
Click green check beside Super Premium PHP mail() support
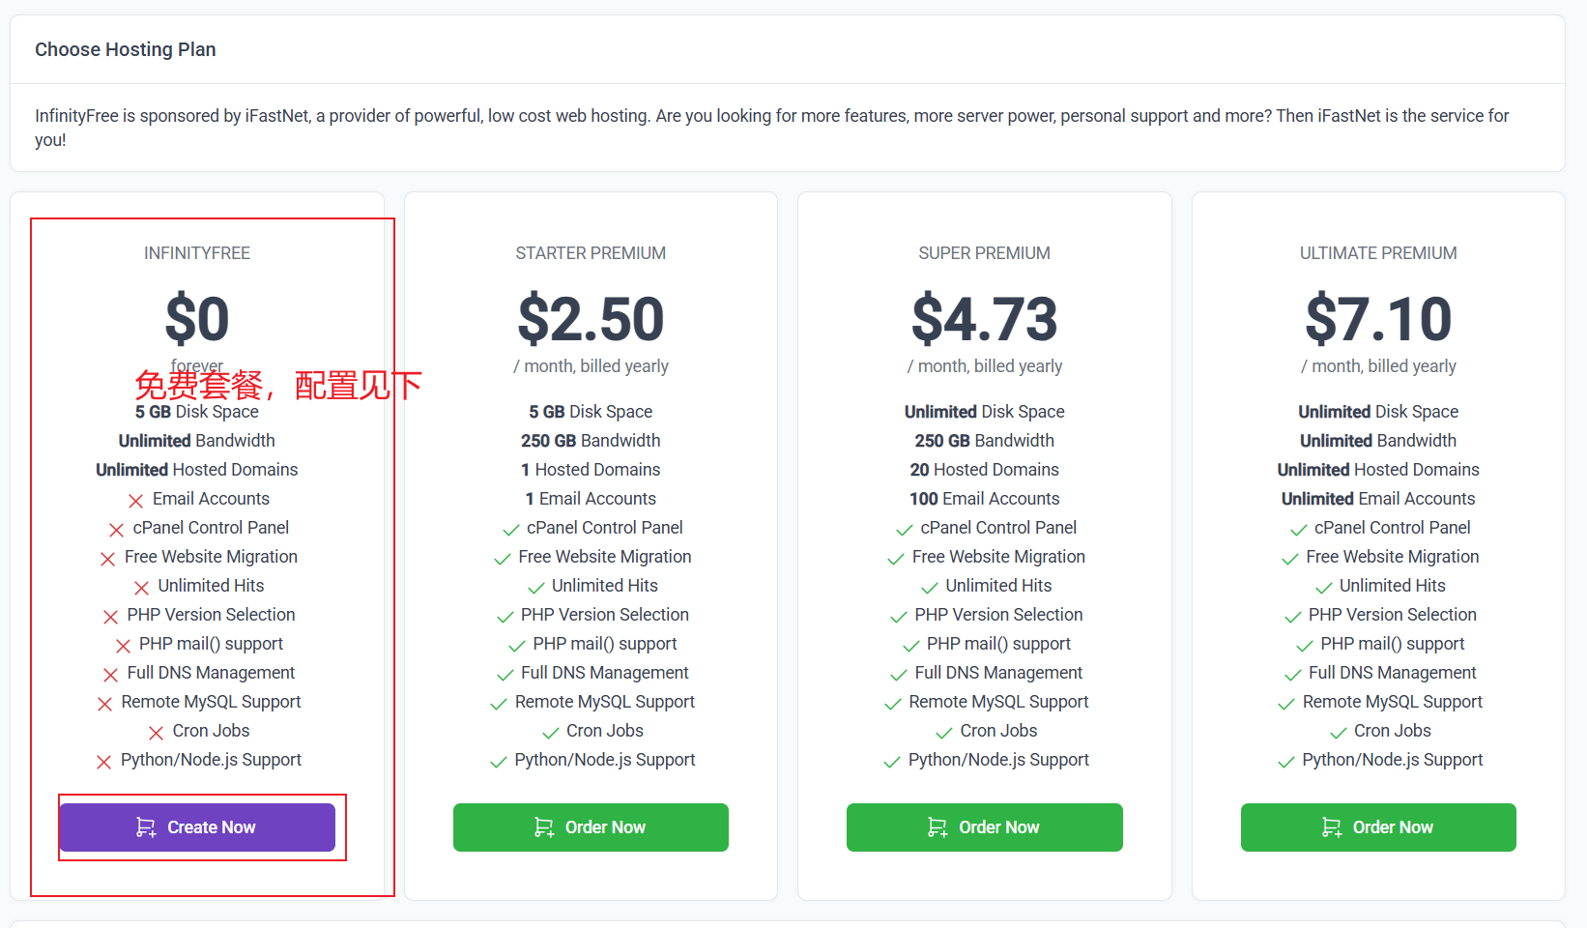click(910, 646)
